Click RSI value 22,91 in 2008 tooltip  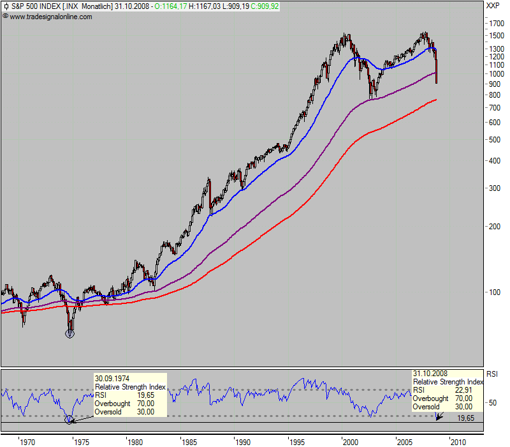pyautogui.click(x=463, y=390)
